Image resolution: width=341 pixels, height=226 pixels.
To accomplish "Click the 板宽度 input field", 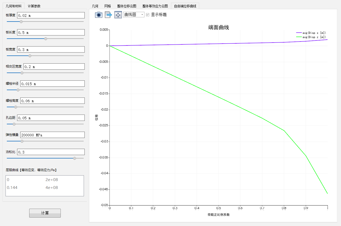I will pyautogui.click(x=51, y=49).
